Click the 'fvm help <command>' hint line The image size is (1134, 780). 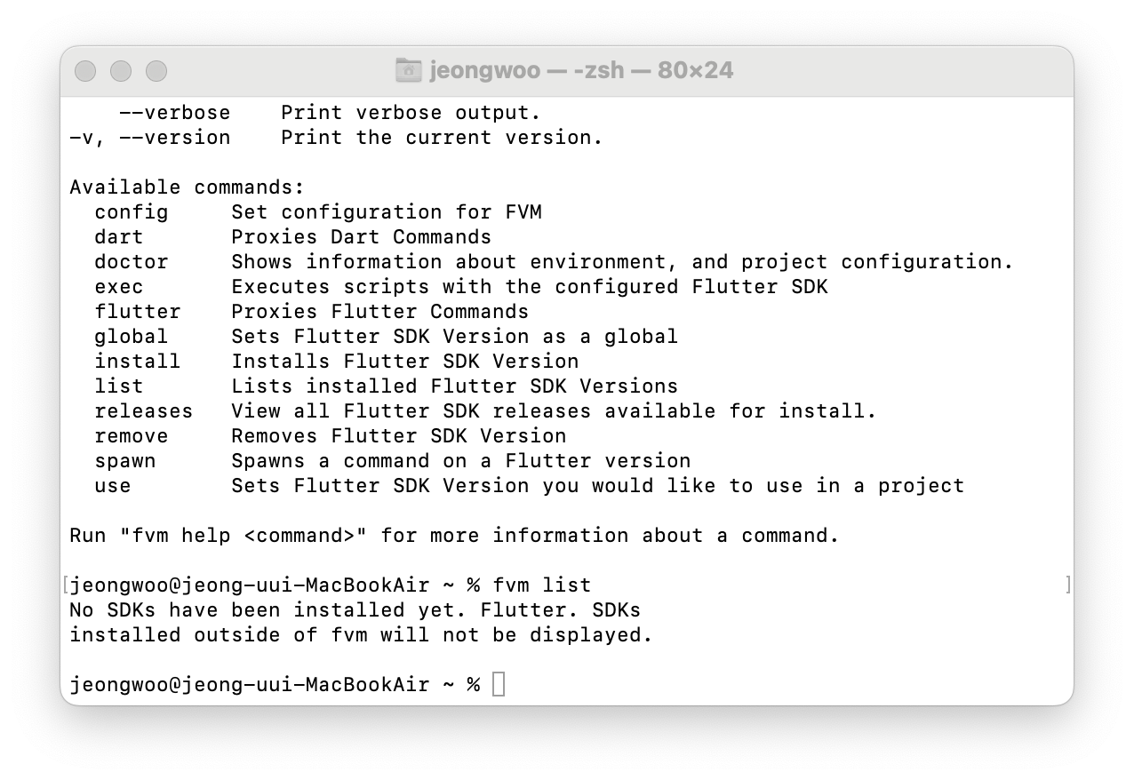pos(455,536)
